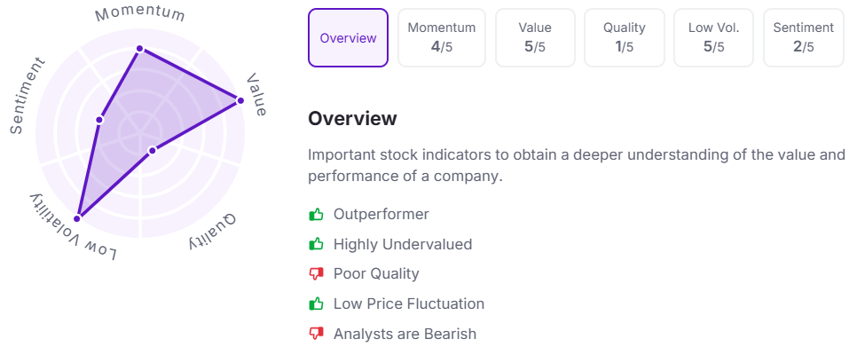Open the Momentum 4/5 tab

click(442, 37)
